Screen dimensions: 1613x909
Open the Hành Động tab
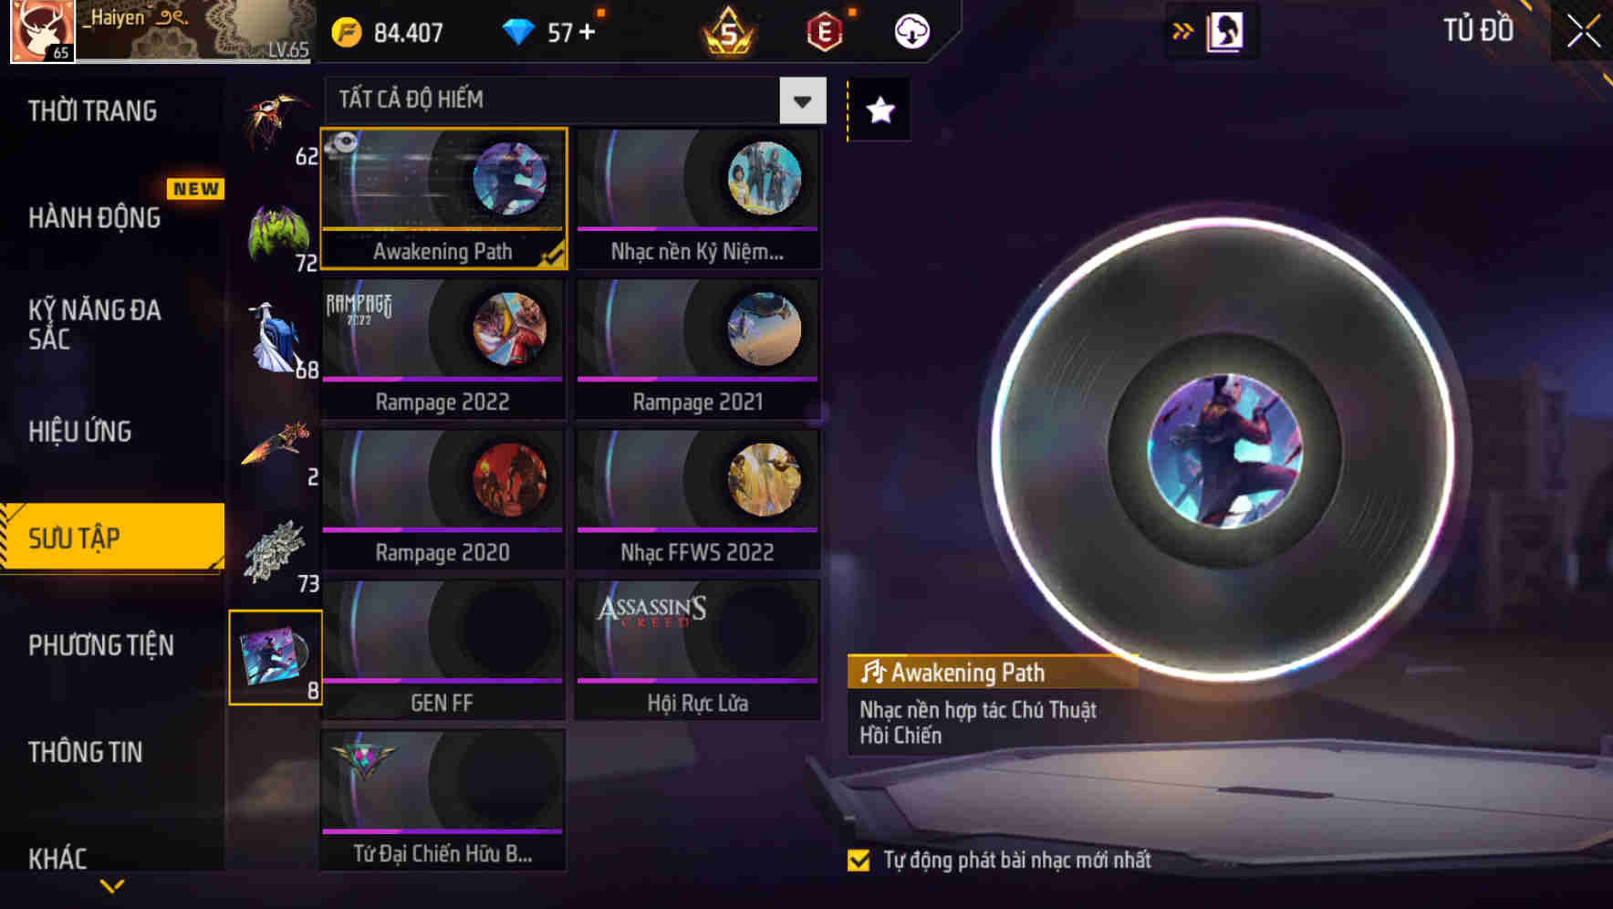tap(95, 218)
